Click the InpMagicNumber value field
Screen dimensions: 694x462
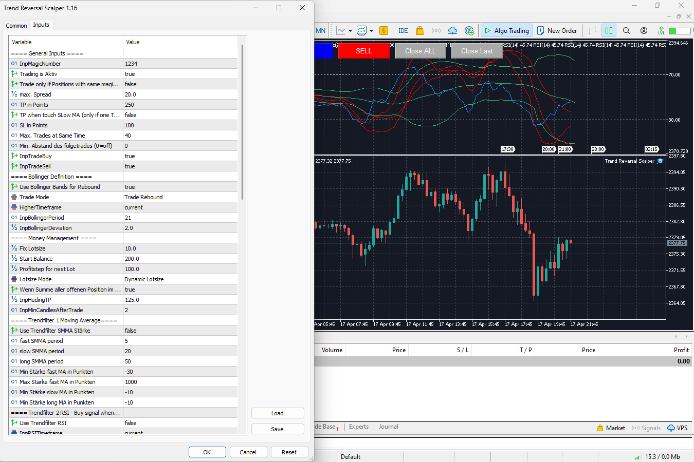[180, 64]
